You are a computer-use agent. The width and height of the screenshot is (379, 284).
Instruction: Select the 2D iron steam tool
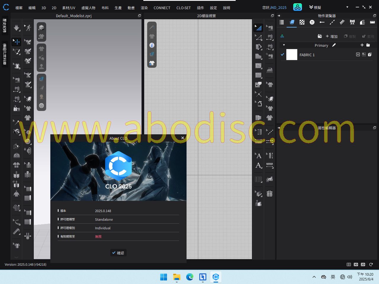(x=270, y=70)
